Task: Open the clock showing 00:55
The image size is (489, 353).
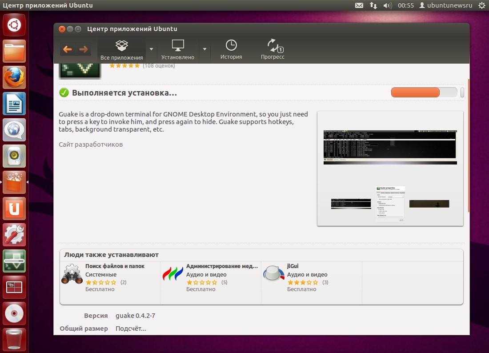Action: coord(406,5)
